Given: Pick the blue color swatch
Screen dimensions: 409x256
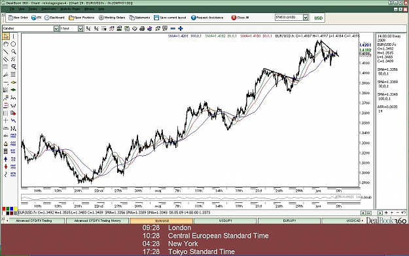Looking at the screenshot, I should click(x=12, y=209).
